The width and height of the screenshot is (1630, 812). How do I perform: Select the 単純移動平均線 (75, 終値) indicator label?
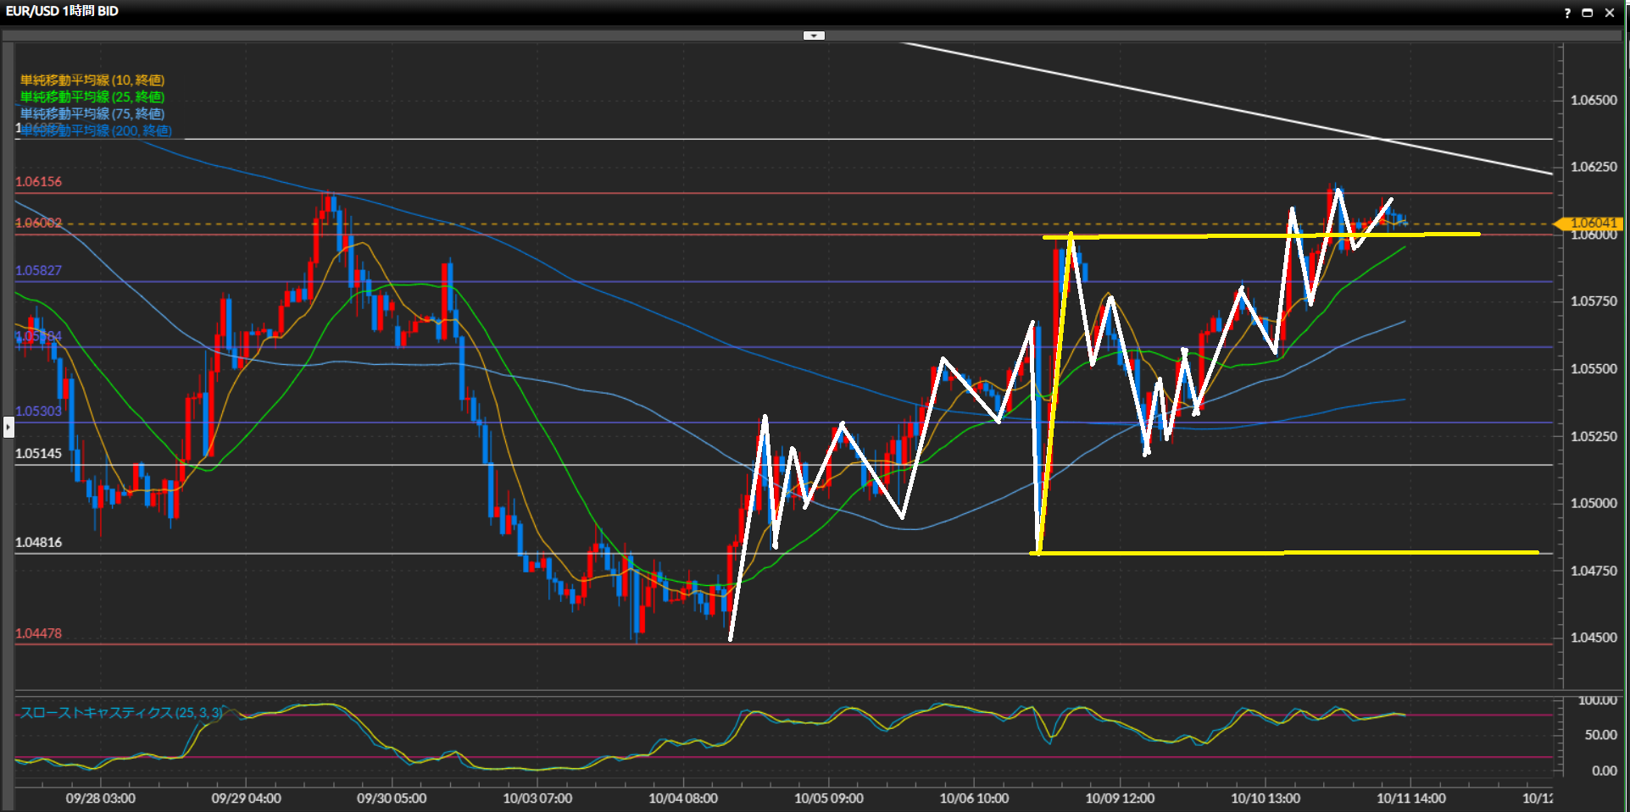92,113
